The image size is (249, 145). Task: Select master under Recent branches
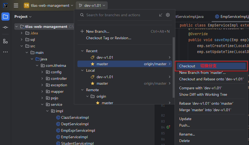click(x=125, y=64)
